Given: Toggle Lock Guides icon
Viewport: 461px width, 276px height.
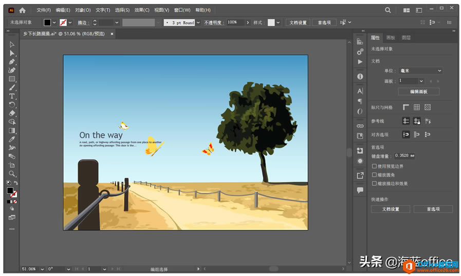Looking at the screenshot, I should coord(417,121).
